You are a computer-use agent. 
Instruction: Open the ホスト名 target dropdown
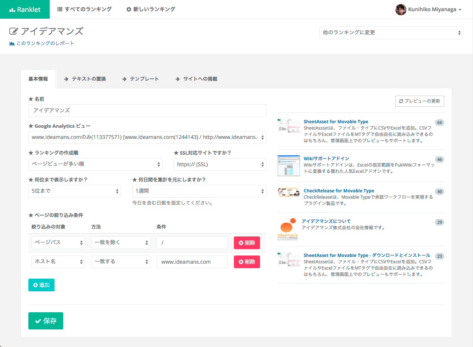pyautogui.click(x=58, y=261)
